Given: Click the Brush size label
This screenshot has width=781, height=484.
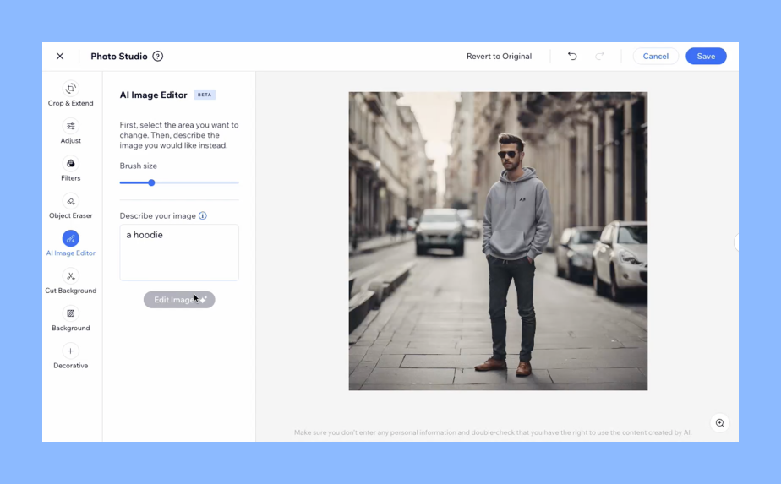Looking at the screenshot, I should [x=138, y=166].
